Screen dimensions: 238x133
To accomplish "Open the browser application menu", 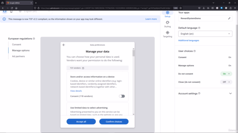I will 235,8.
